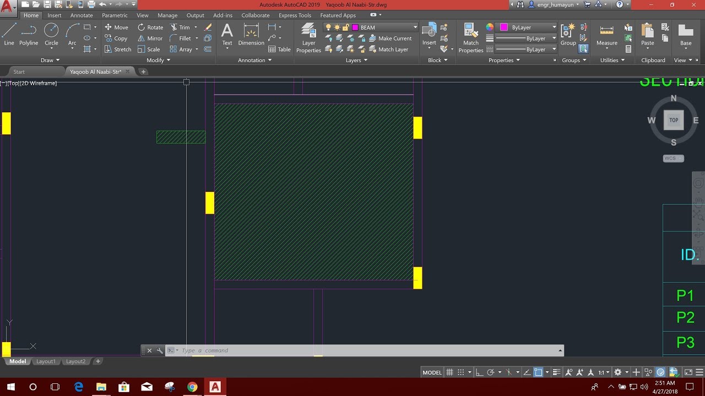This screenshot has height=396, width=705.
Task: Click the Trim tool
Action: point(180,27)
